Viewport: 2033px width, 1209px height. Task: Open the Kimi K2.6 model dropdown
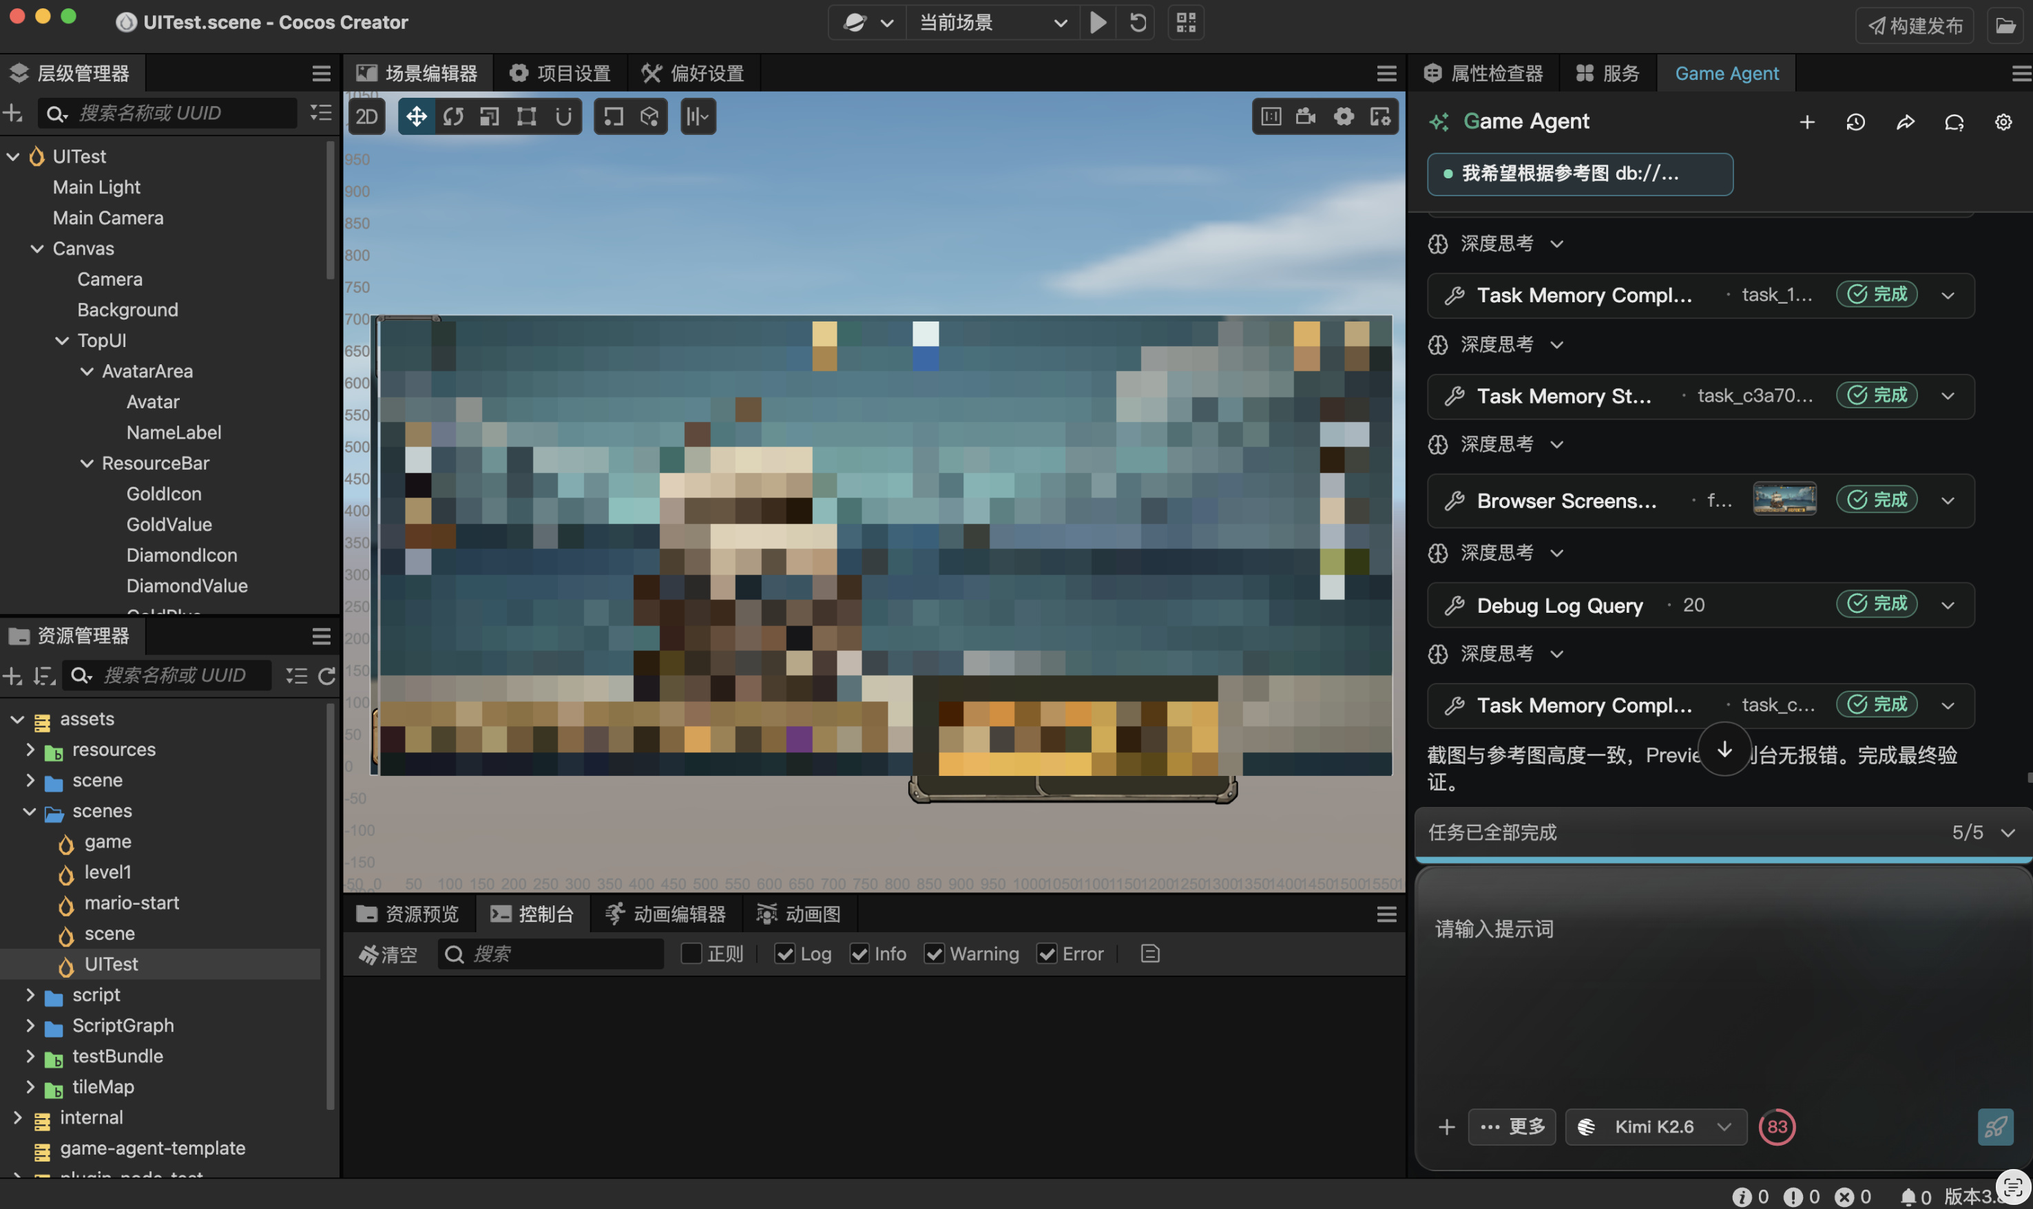pyautogui.click(x=1656, y=1126)
